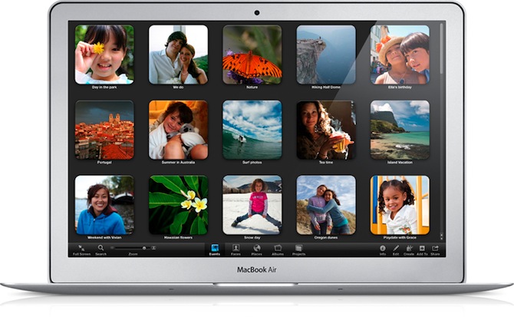Click the Create icon
Viewport: 514px width, 317px height.
coord(409,248)
